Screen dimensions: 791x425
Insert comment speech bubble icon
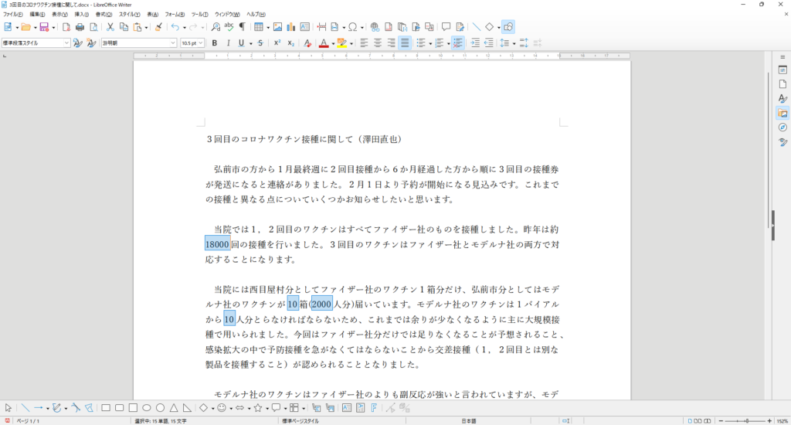tap(446, 27)
